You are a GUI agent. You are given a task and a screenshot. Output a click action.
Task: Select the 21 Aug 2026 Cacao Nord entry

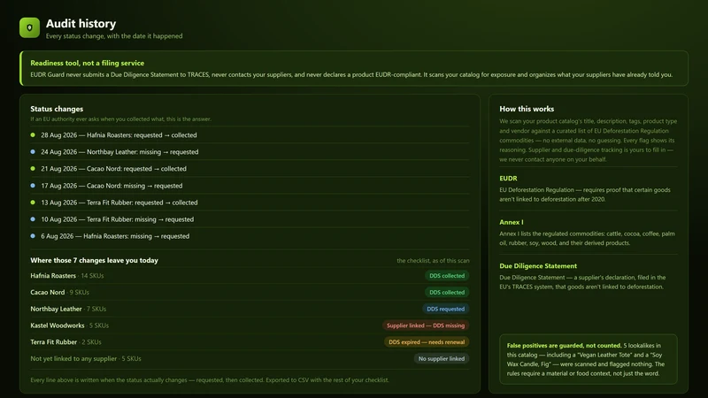point(250,169)
